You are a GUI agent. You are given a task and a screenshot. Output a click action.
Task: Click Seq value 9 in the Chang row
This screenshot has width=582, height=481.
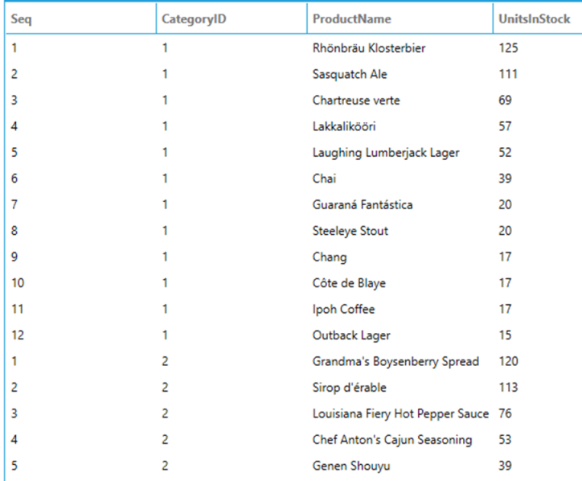(x=14, y=257)
